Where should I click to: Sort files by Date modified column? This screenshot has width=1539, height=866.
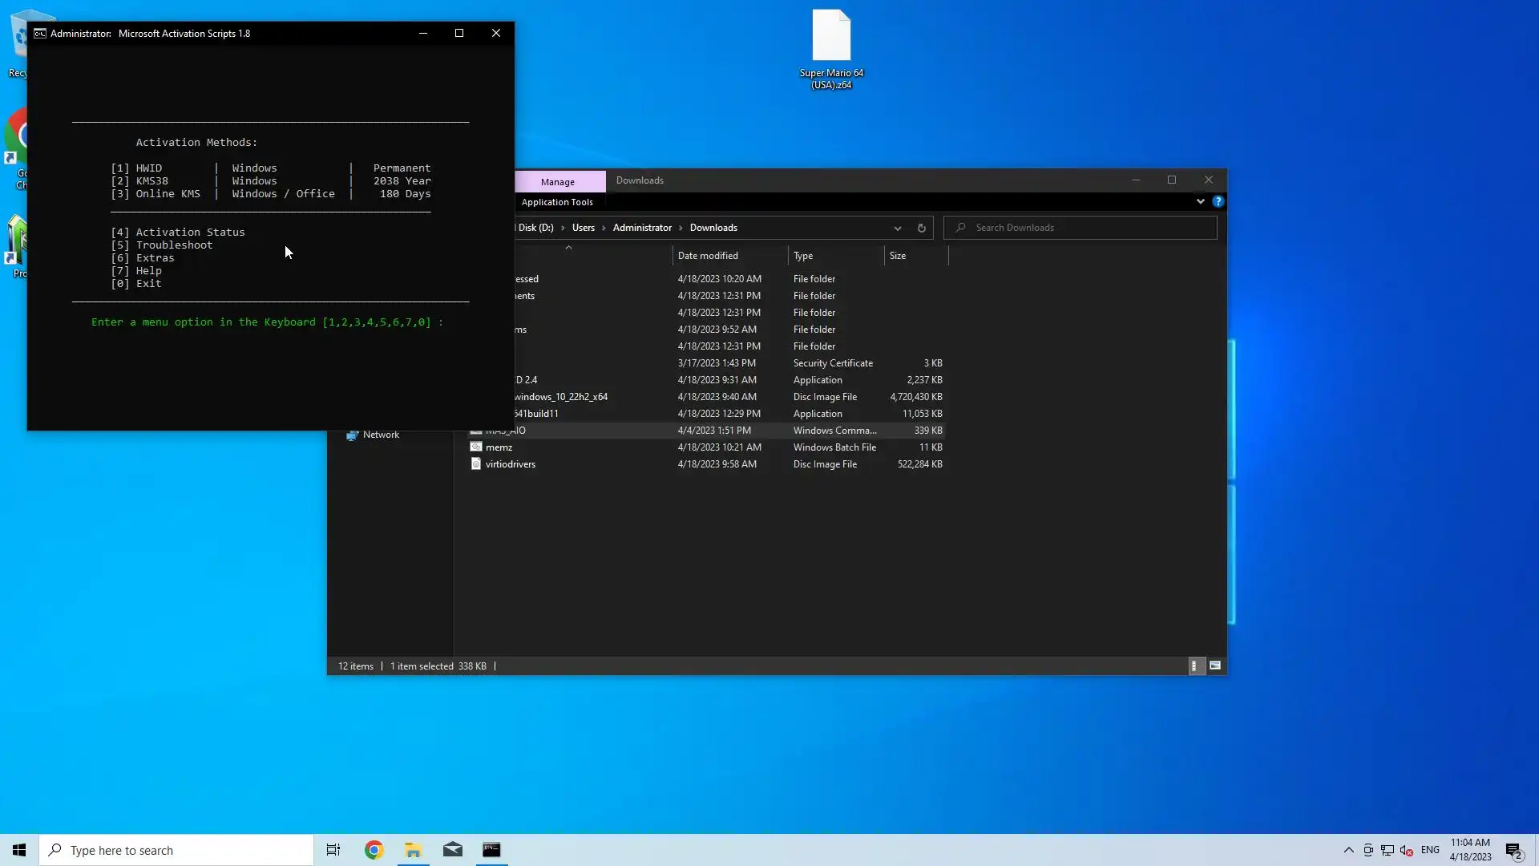tap(708, 256)
